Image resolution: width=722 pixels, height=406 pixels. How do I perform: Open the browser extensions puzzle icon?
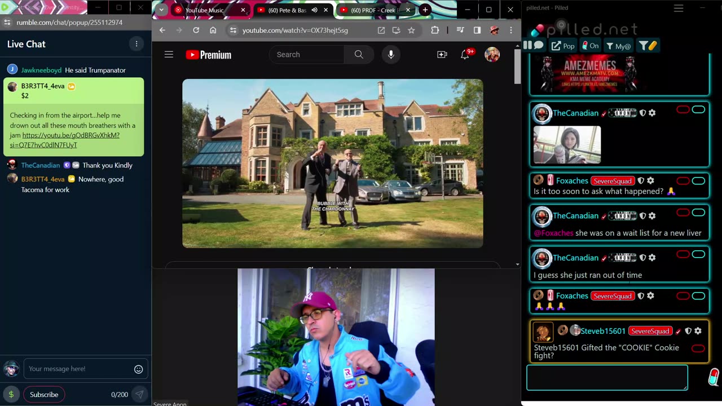coord(435,30)
